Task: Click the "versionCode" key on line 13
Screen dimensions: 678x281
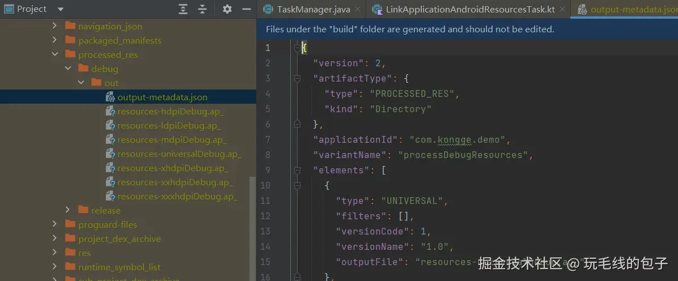Action: [372, 231]
